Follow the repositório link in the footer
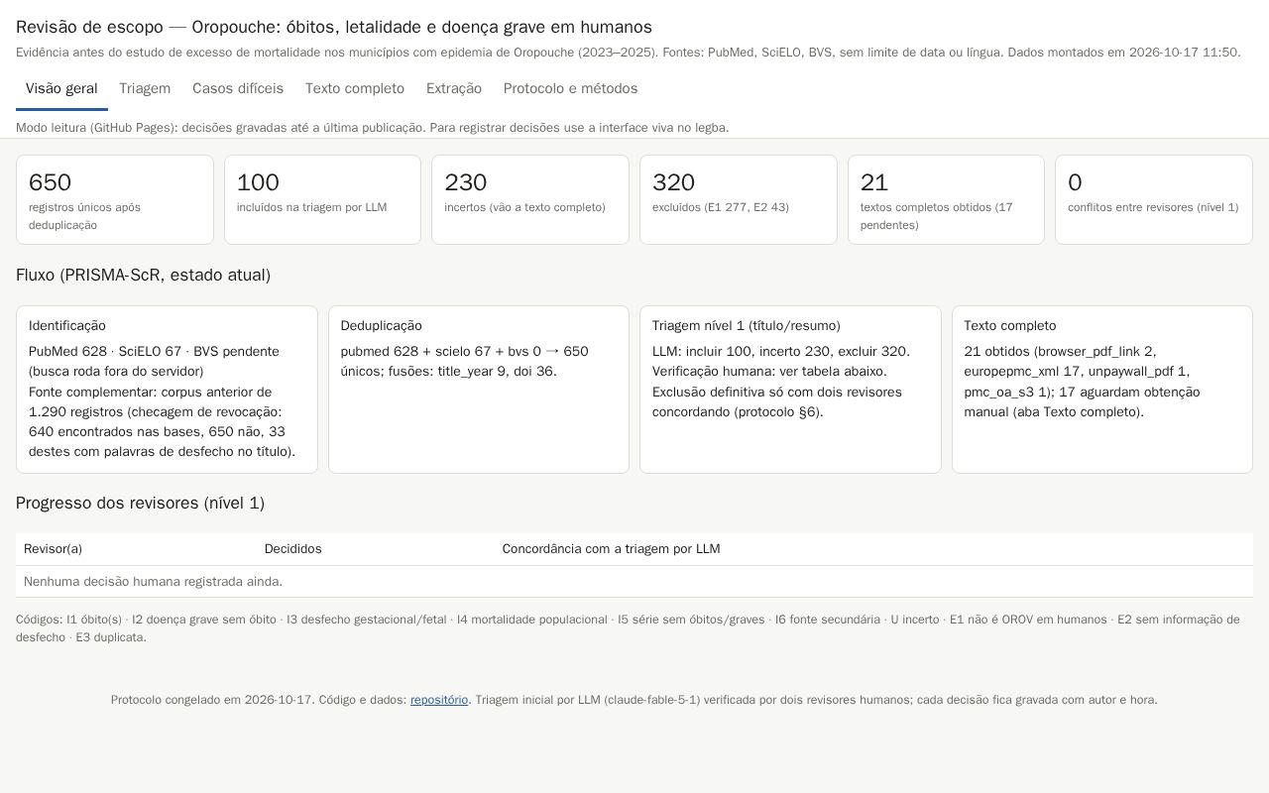The image size is (1269, 793). 439,700
